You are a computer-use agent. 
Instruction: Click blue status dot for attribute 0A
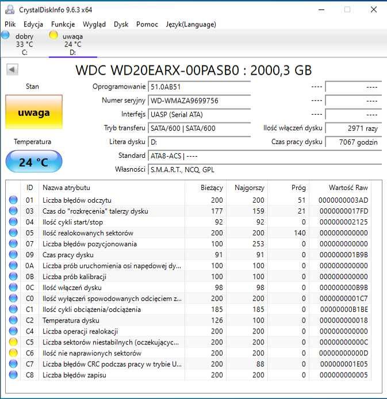13,266
